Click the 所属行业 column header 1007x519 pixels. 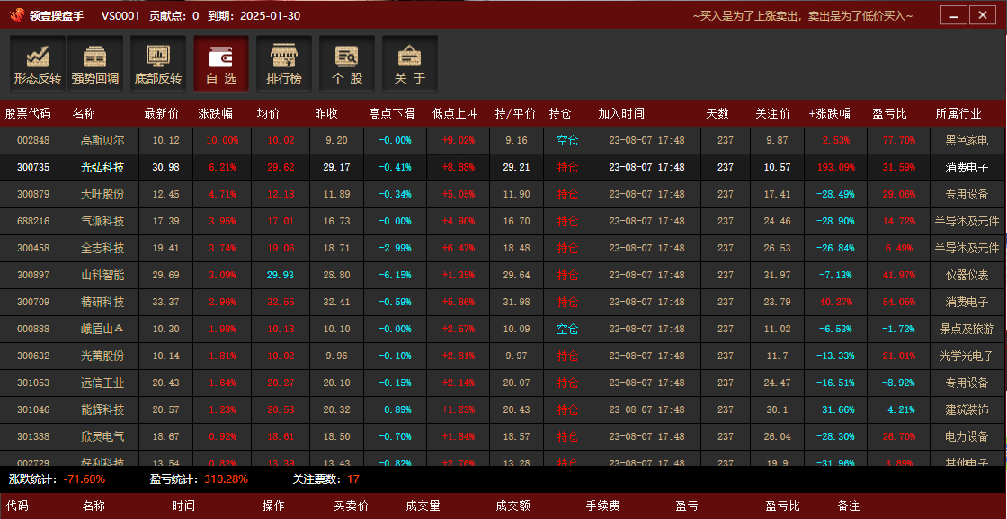[958, 114]
